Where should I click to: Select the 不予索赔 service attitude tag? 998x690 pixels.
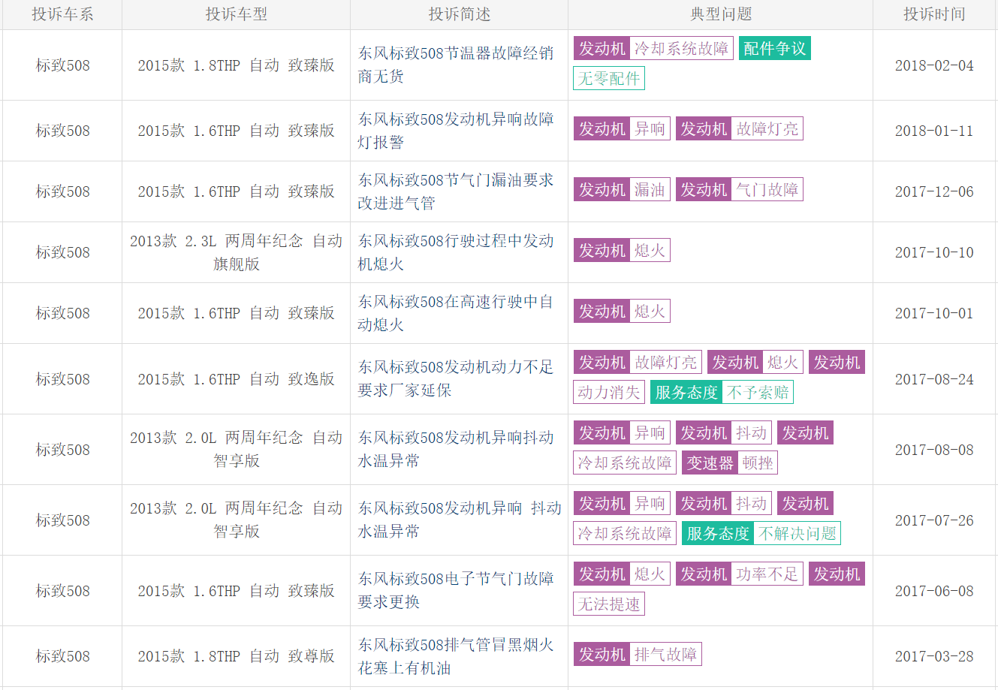pyautogui.click(x=758, y=392)
